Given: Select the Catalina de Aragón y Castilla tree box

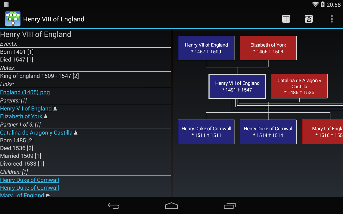Looking at the screenshot, I should [299, 86].
